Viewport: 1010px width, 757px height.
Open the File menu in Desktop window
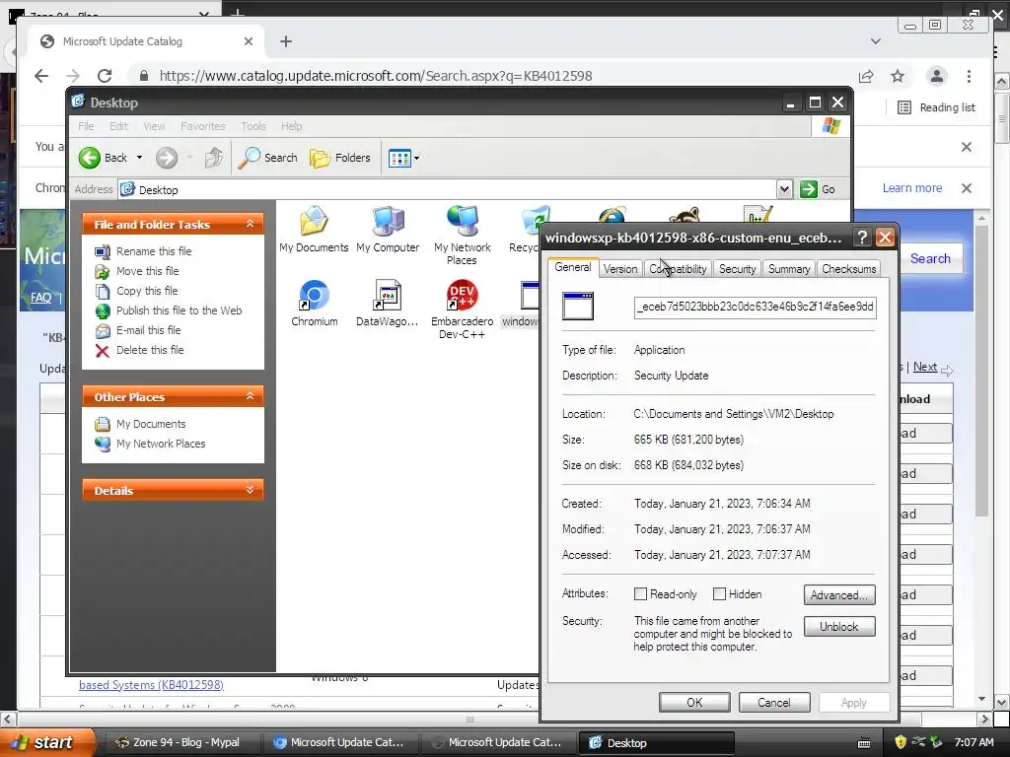tap(87, 126)
